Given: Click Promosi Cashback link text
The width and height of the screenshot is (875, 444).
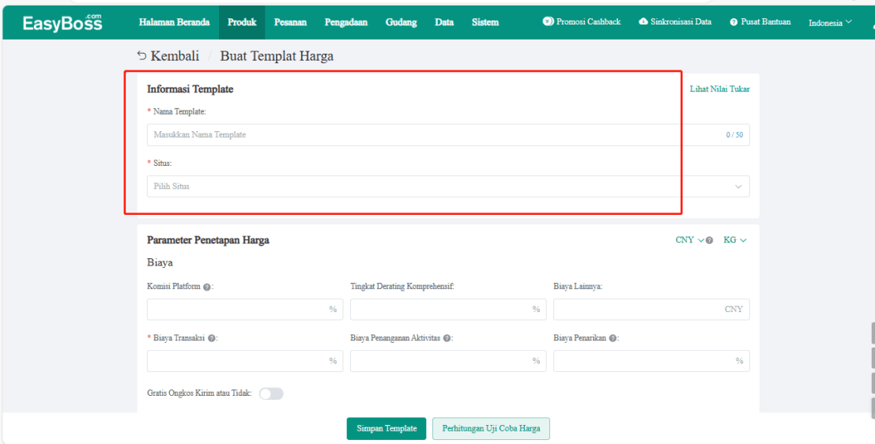Looking at the screenshot, I should [588, 21].
